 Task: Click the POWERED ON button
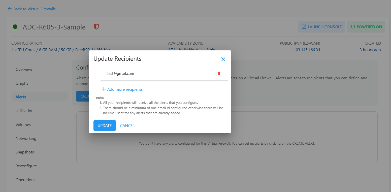click(366, 26)
